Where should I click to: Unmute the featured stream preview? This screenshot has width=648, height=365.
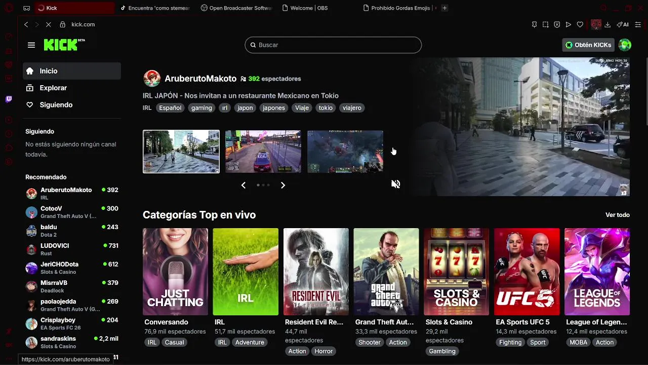point(395,184)
